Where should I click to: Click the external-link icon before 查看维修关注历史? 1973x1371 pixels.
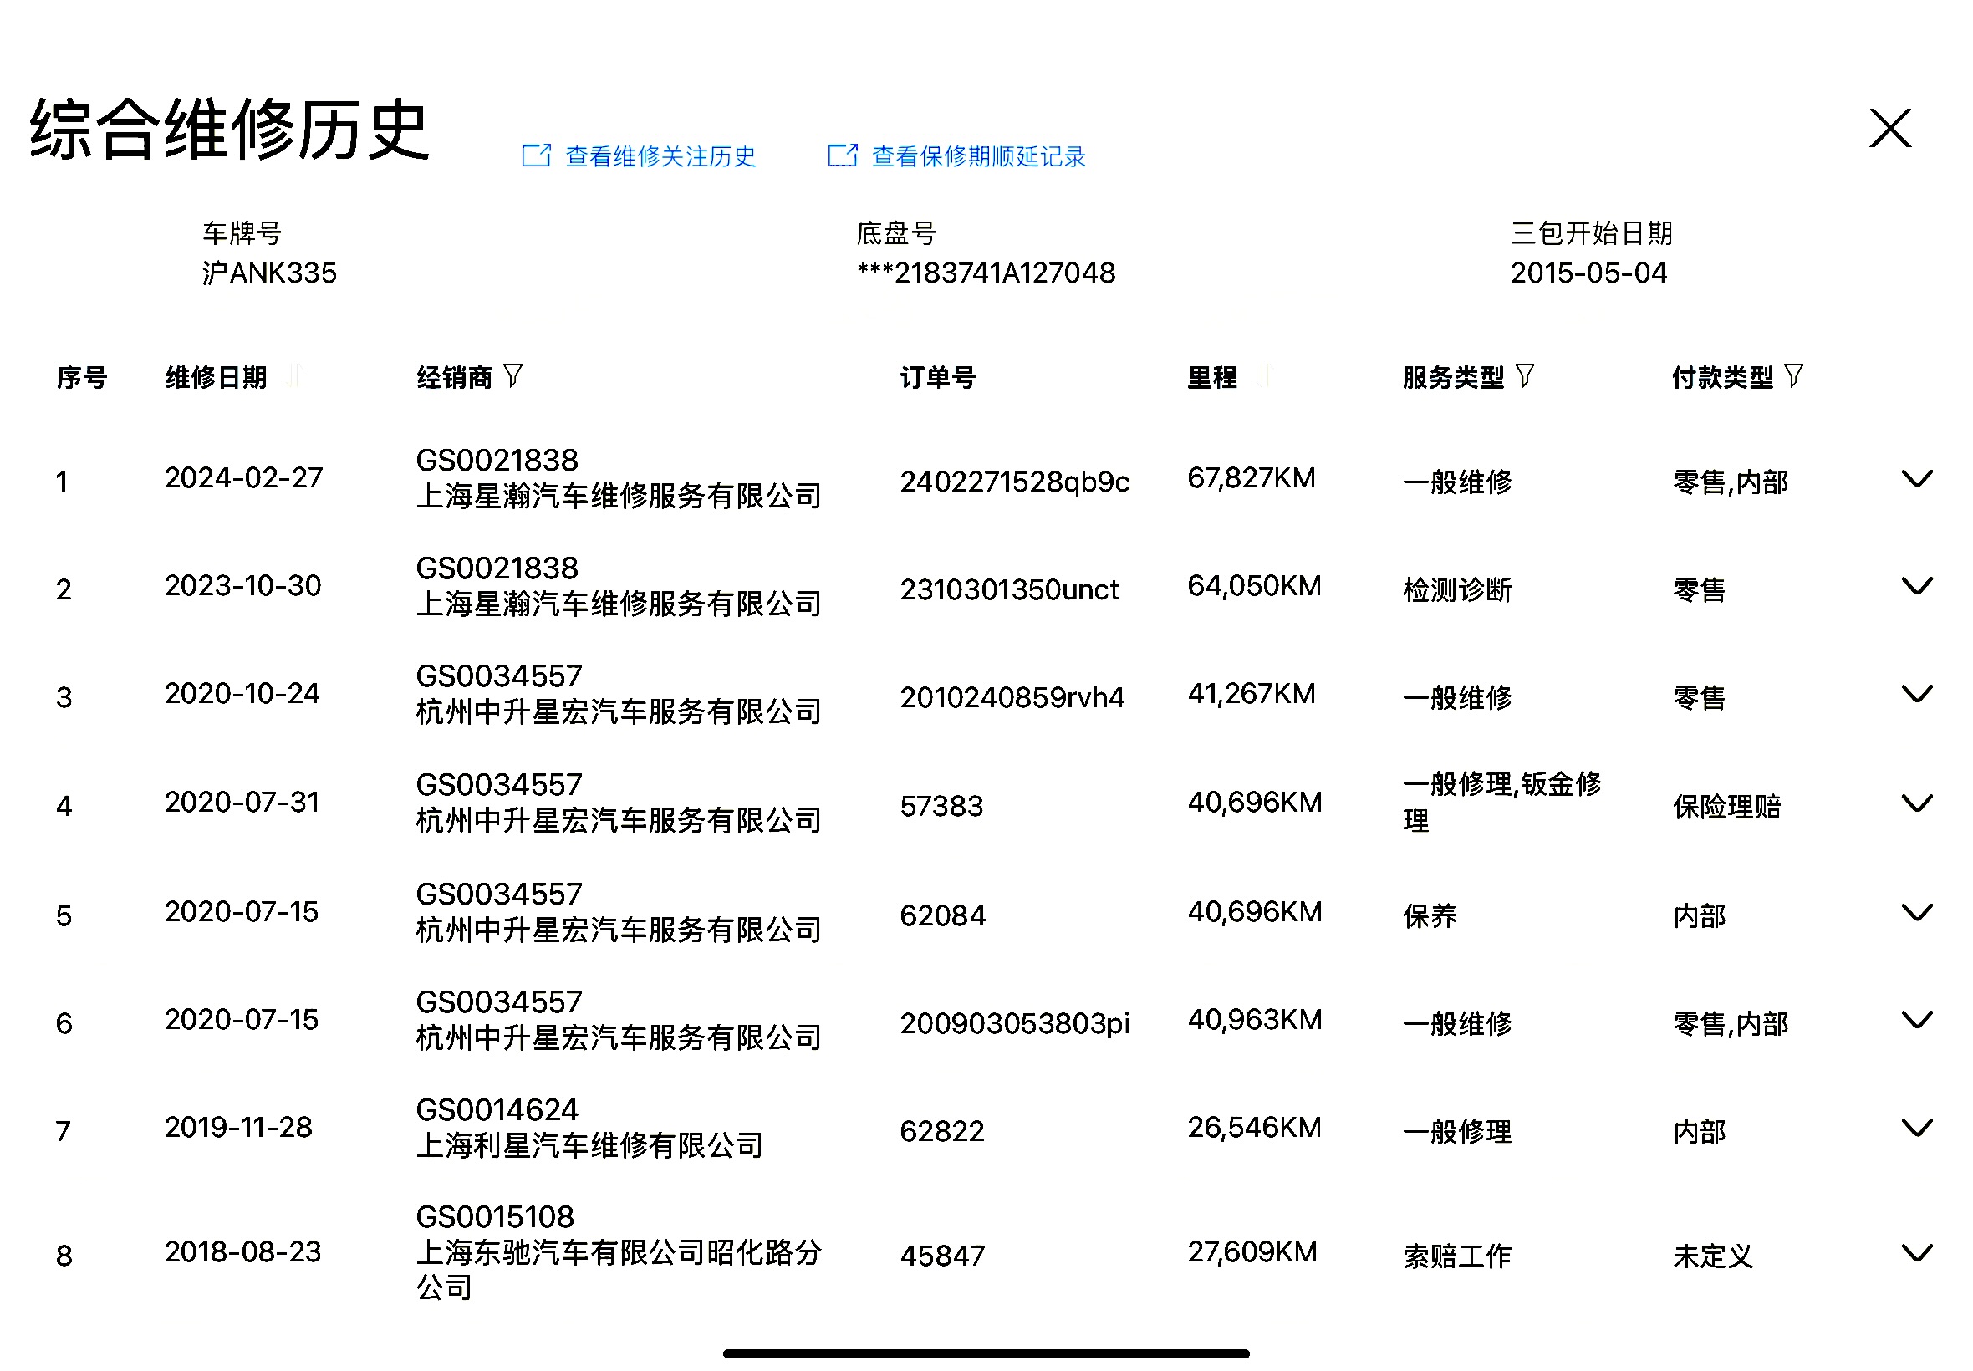pyautogui.click(x=536, y=155)
